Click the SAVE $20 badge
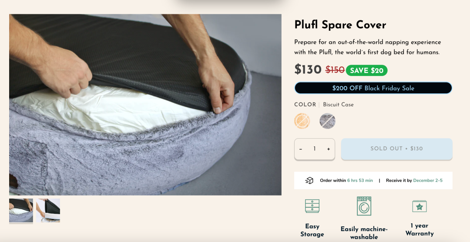 pos(366,70)
